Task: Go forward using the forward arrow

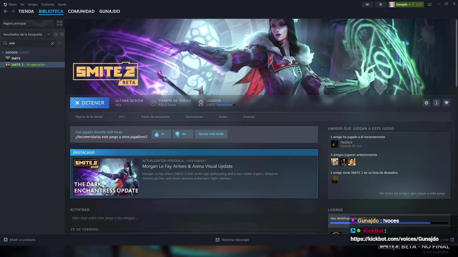Action: click(x=13, y=11)
